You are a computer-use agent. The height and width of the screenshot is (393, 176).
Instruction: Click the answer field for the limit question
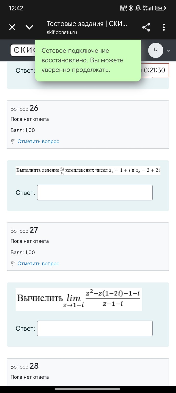95,328
